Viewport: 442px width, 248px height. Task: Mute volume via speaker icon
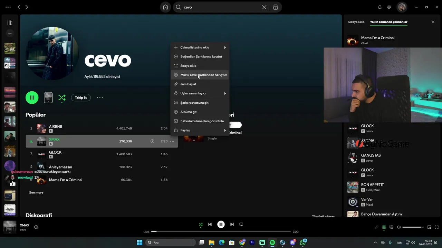pos(398,227)
